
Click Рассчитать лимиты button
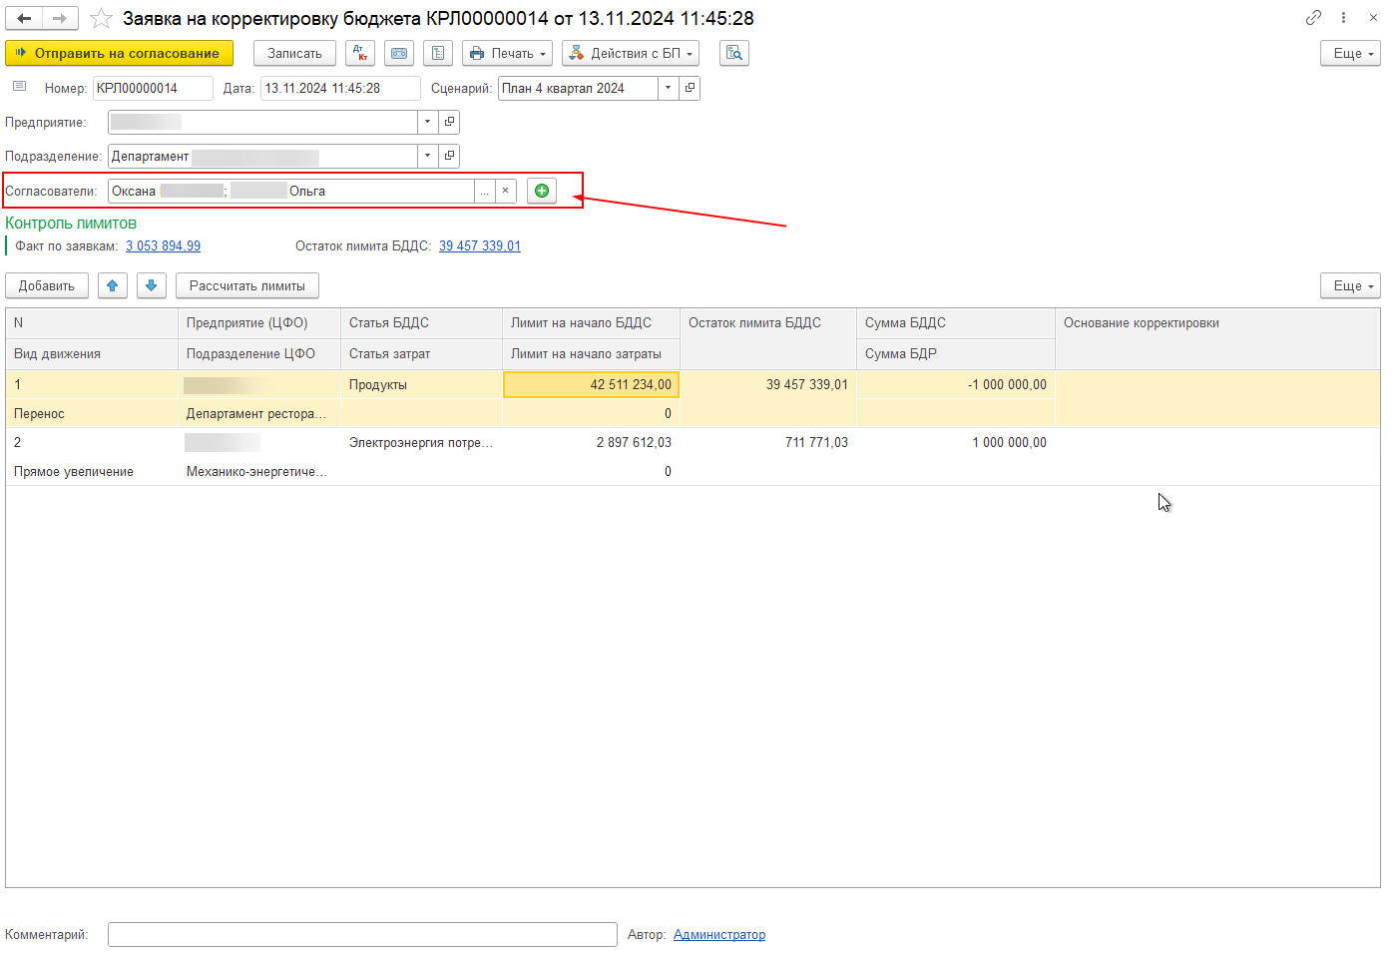247,285
